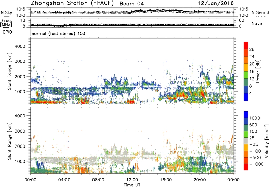Select the 'Beam 04' label

[132, 4]
